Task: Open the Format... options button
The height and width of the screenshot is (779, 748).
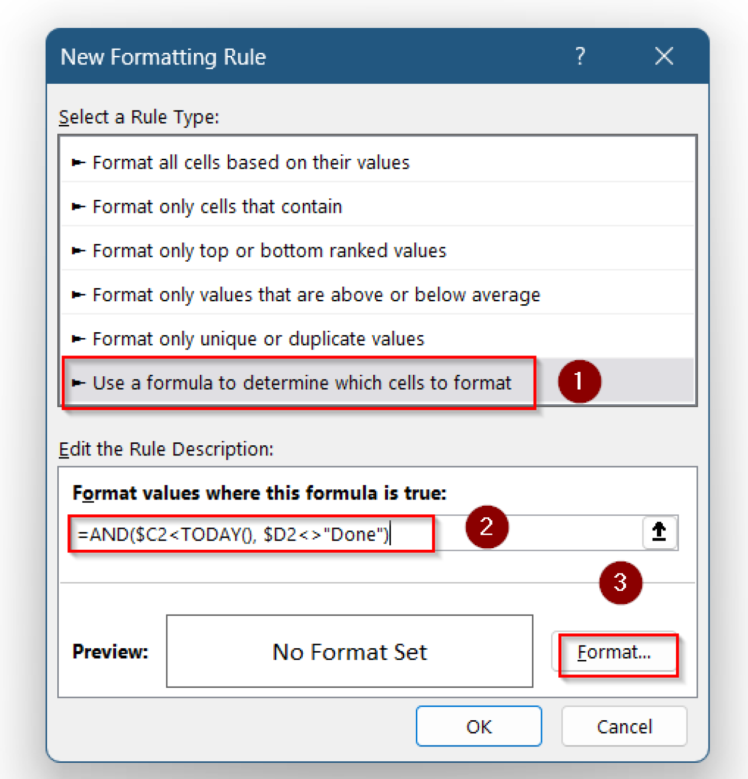Action: 615,652
